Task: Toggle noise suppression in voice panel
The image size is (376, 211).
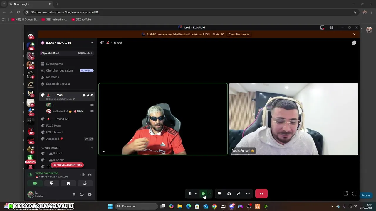Action: click(83, 175)
